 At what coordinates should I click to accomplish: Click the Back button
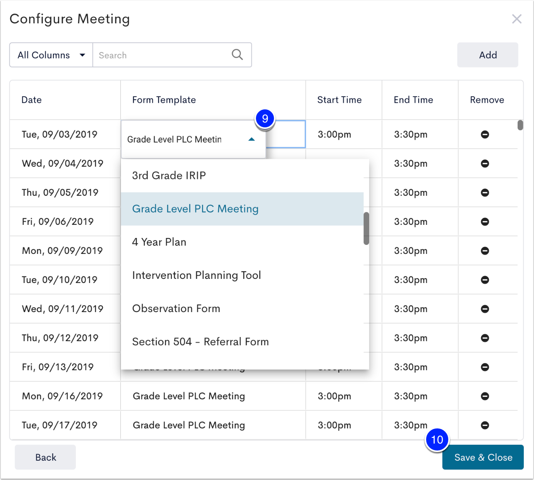(x=45, y=457)
